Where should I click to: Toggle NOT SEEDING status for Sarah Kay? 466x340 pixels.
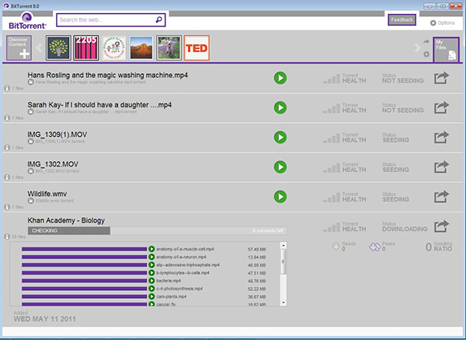(x=402, y=108)
